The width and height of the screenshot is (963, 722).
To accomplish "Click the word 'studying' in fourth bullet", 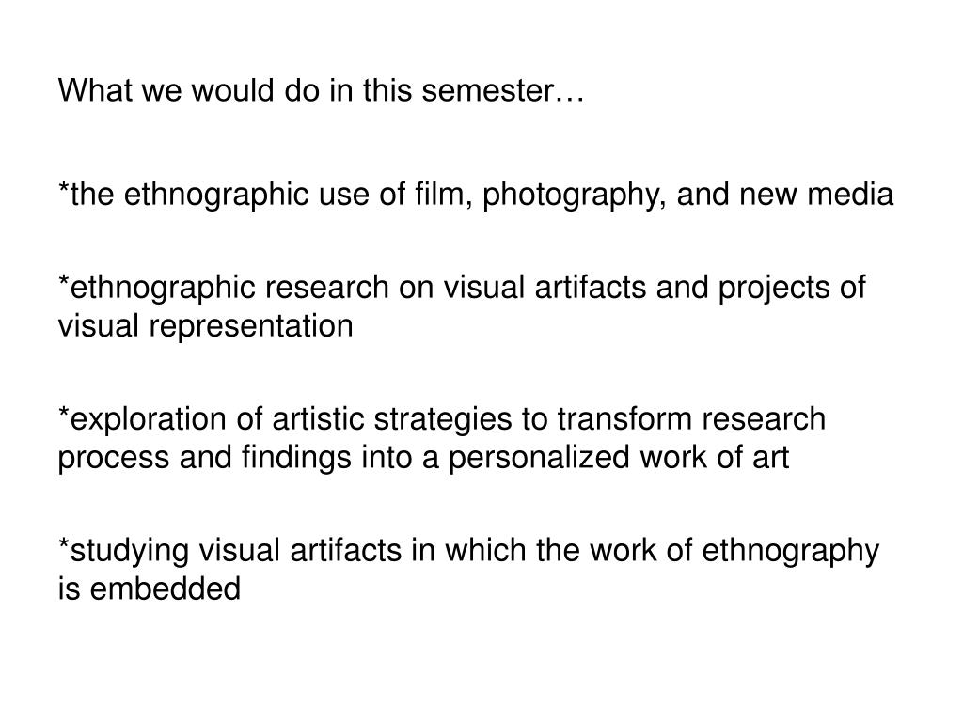I will (130, 551).
